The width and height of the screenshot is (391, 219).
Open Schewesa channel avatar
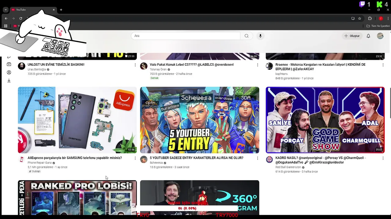tap(144, 159)
